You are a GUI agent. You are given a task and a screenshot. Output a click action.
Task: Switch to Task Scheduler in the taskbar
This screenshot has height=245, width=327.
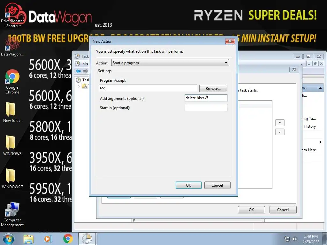(87, 239)
